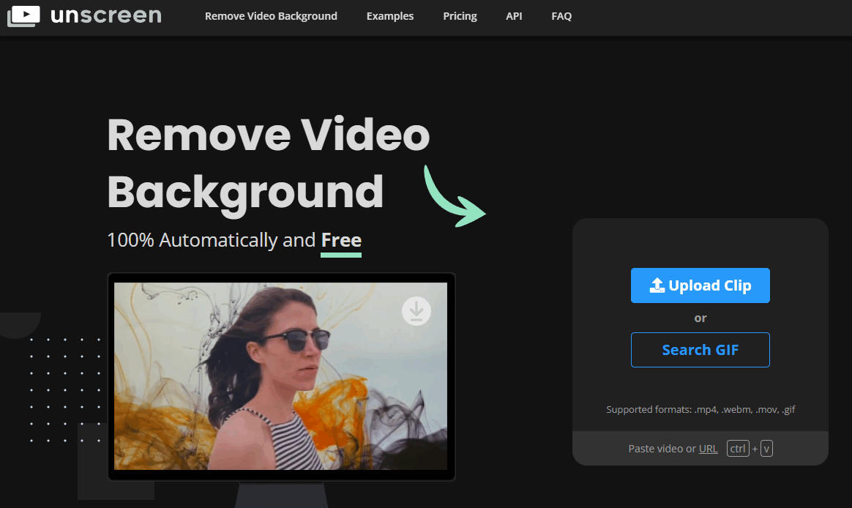The height and width of the screenshot is (508, 852).
Task: Follow the URL link in paste bar
Action: (708, 449)
